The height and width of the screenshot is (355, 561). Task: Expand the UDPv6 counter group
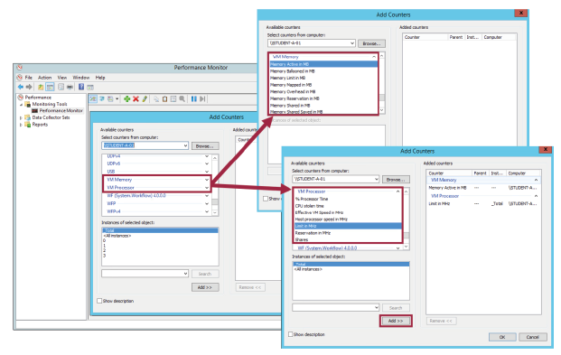207,163
